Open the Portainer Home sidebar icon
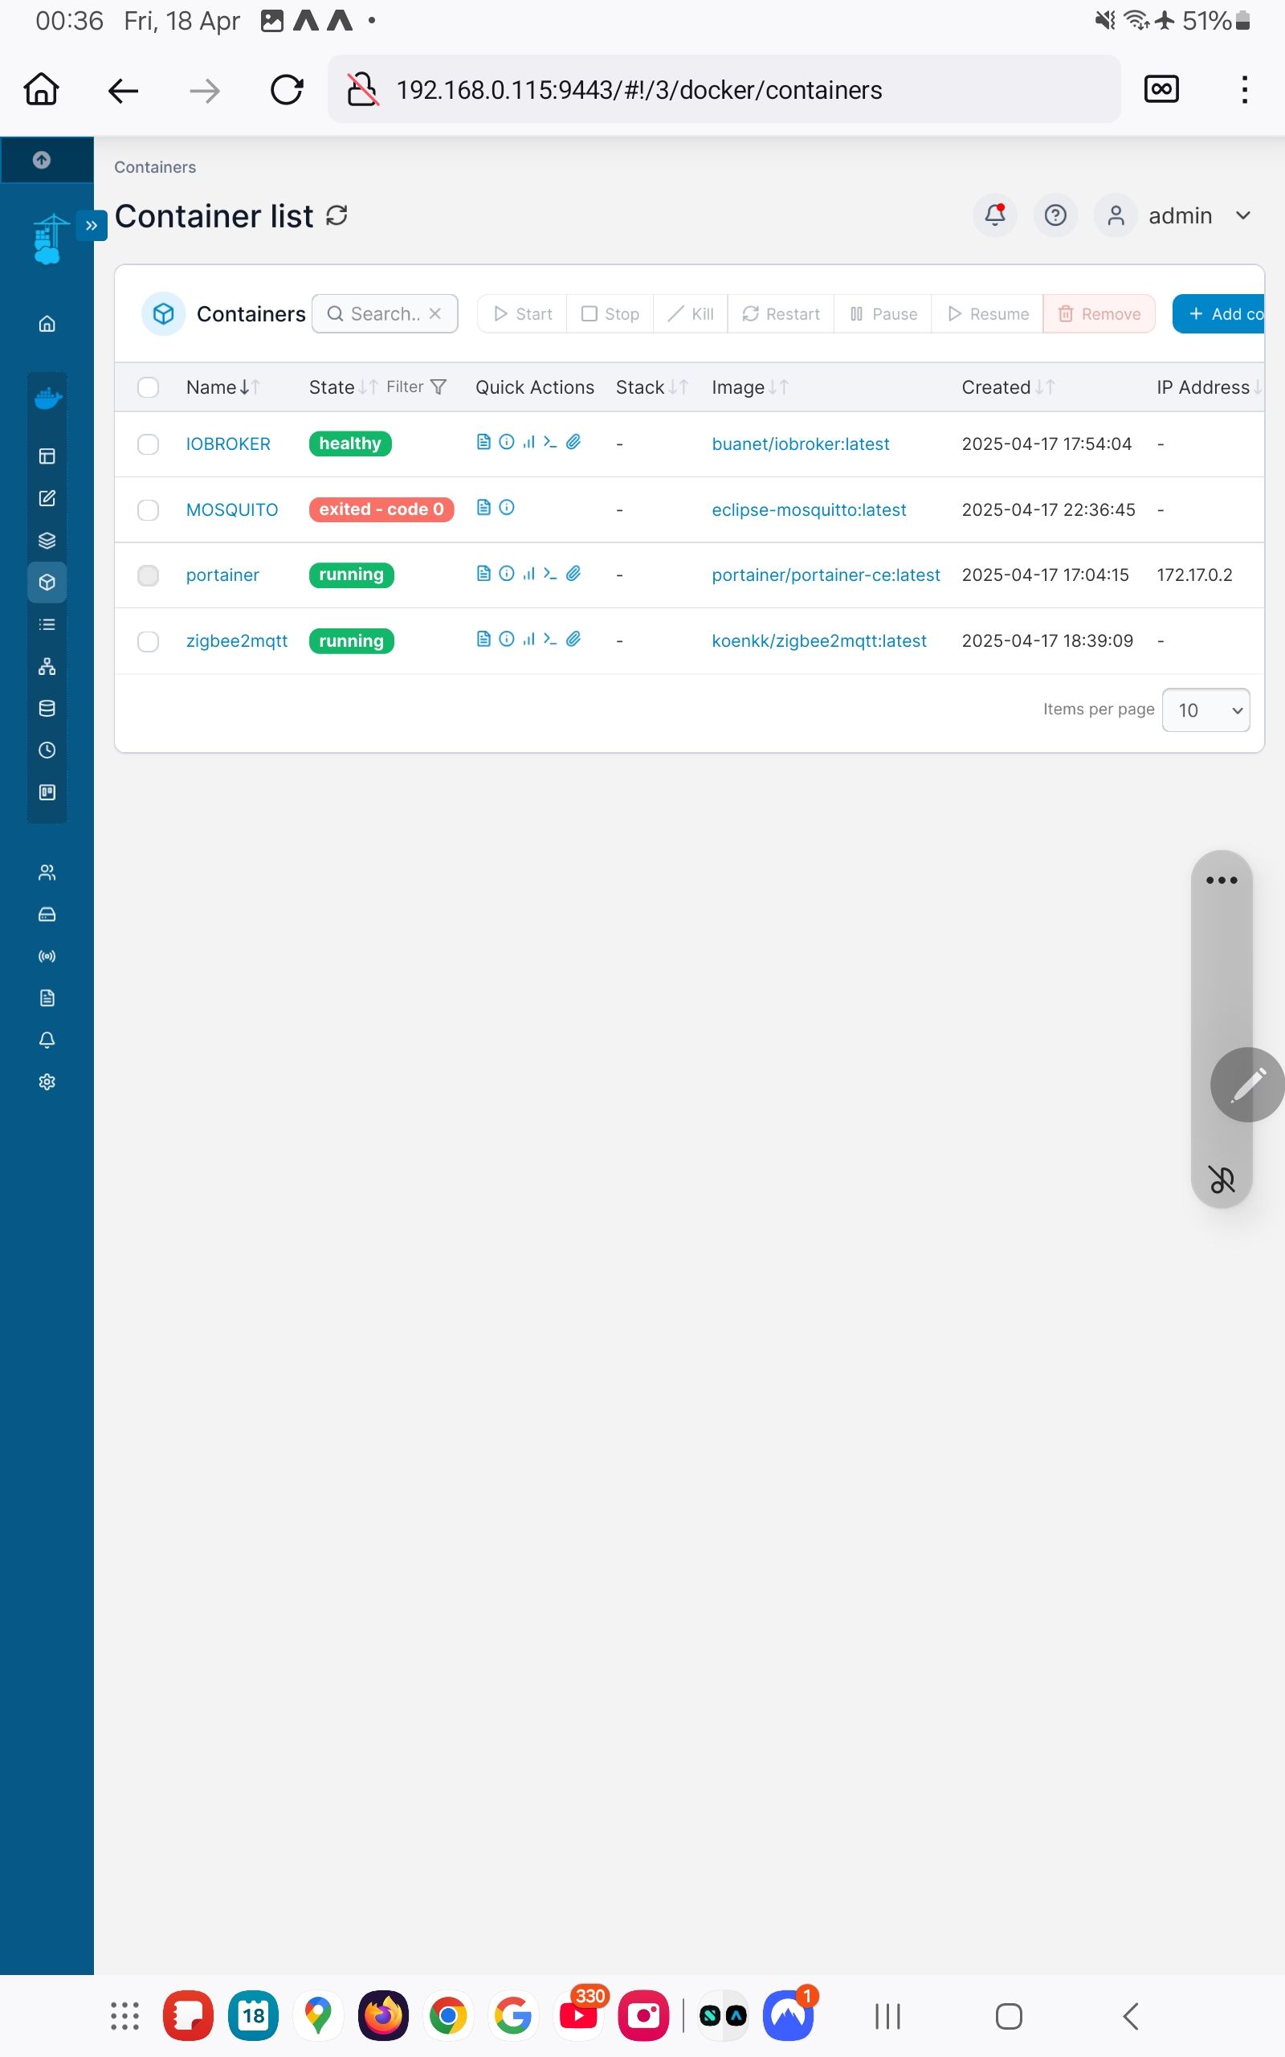Screen dimensions: 1285x2057 coord(47,324)
